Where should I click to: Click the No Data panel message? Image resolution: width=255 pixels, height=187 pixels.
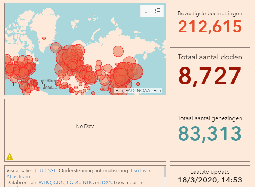85,126
